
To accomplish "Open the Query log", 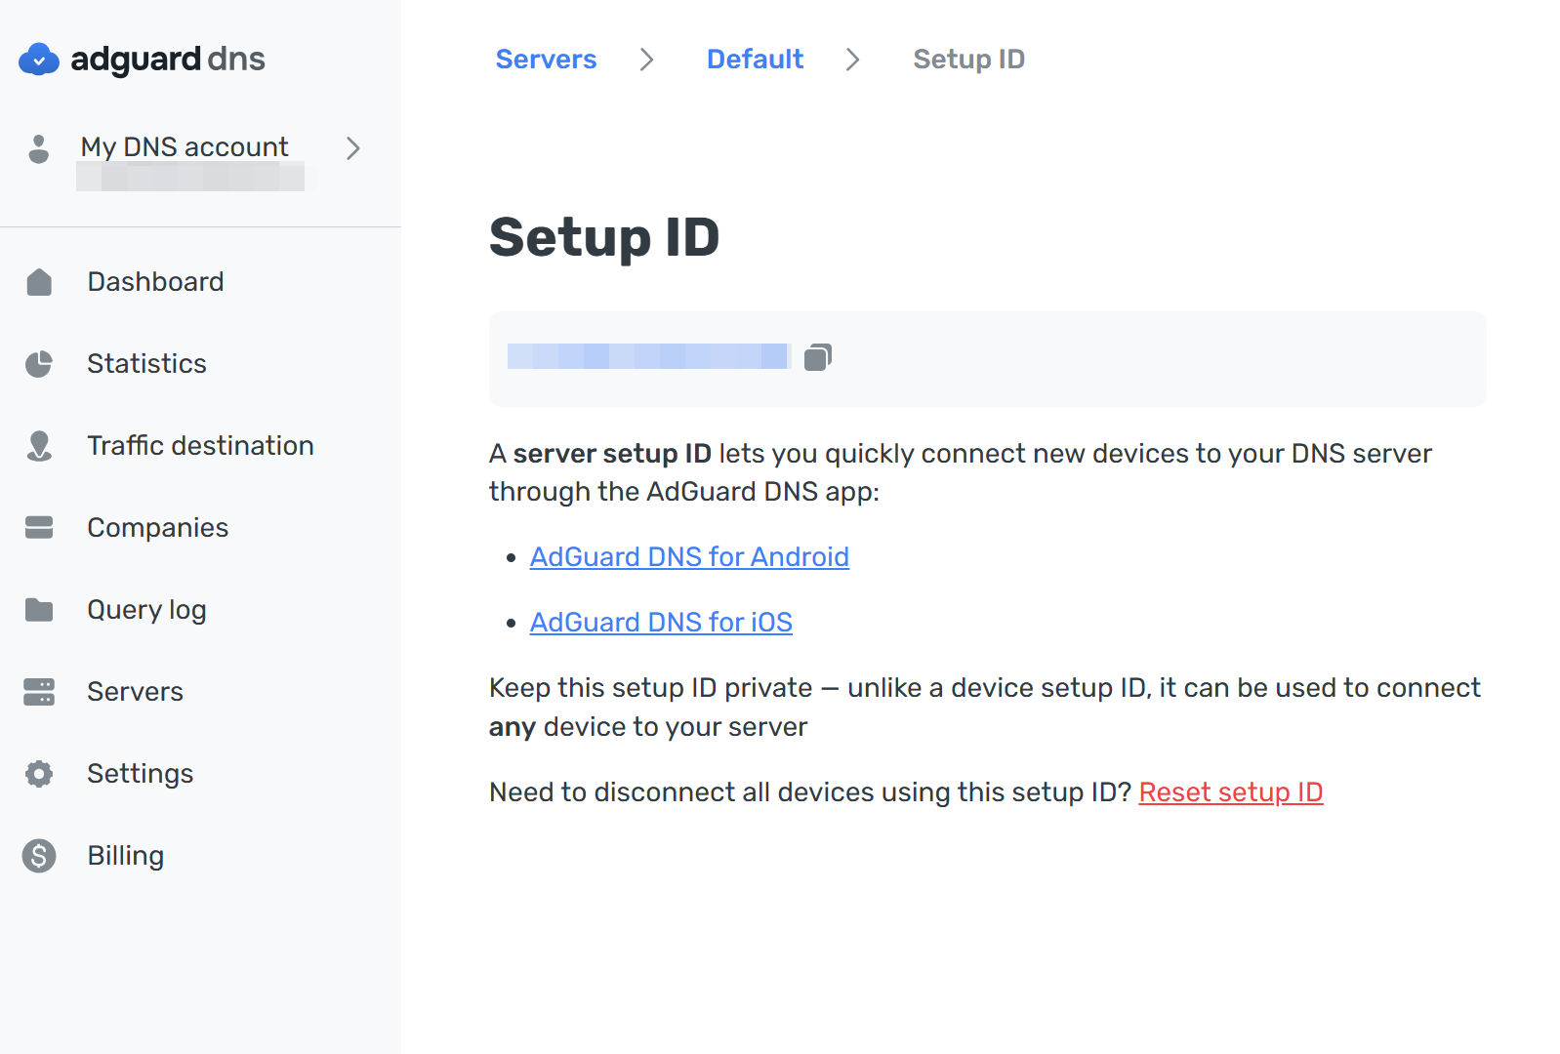I will click(146, 610).
